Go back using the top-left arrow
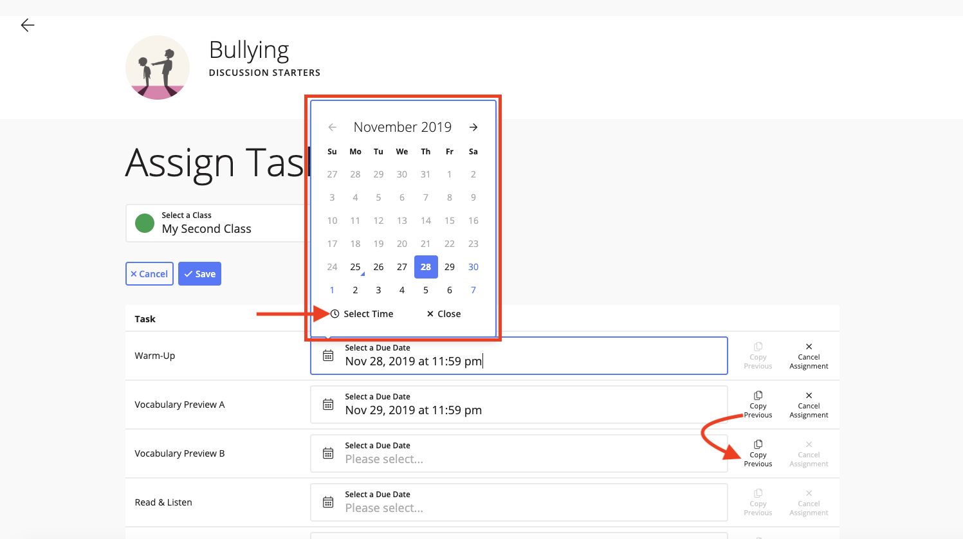This screenshot has height=539, width=963. pyautogui.click(x=28, y=25)
